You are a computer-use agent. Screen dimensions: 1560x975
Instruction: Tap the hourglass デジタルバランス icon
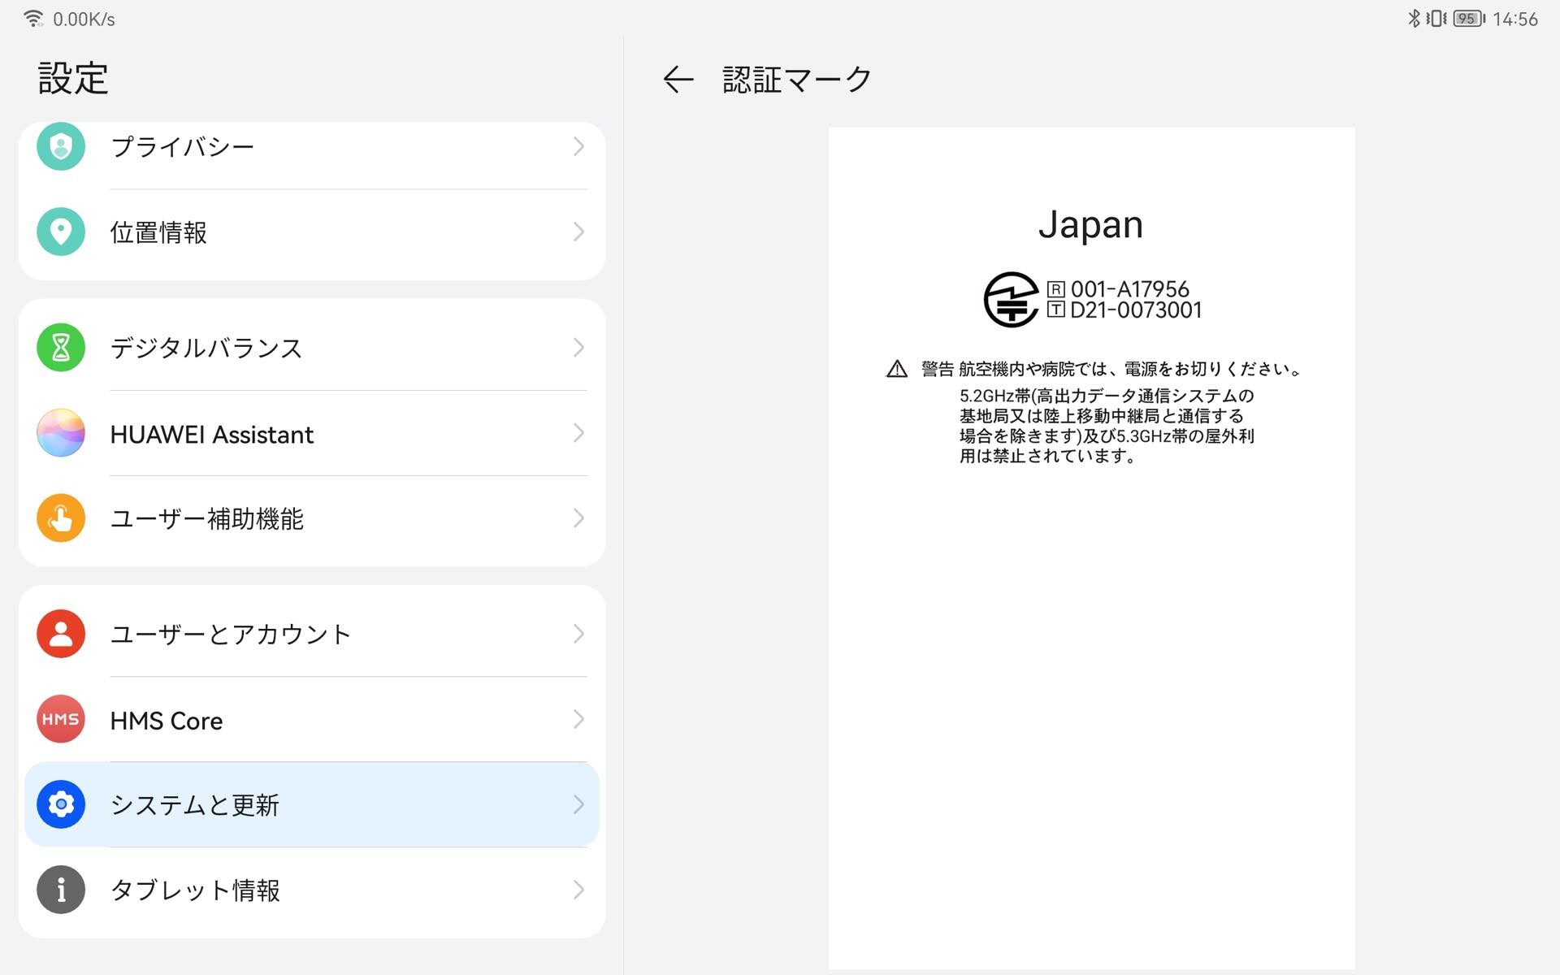(x=61, y=348)
